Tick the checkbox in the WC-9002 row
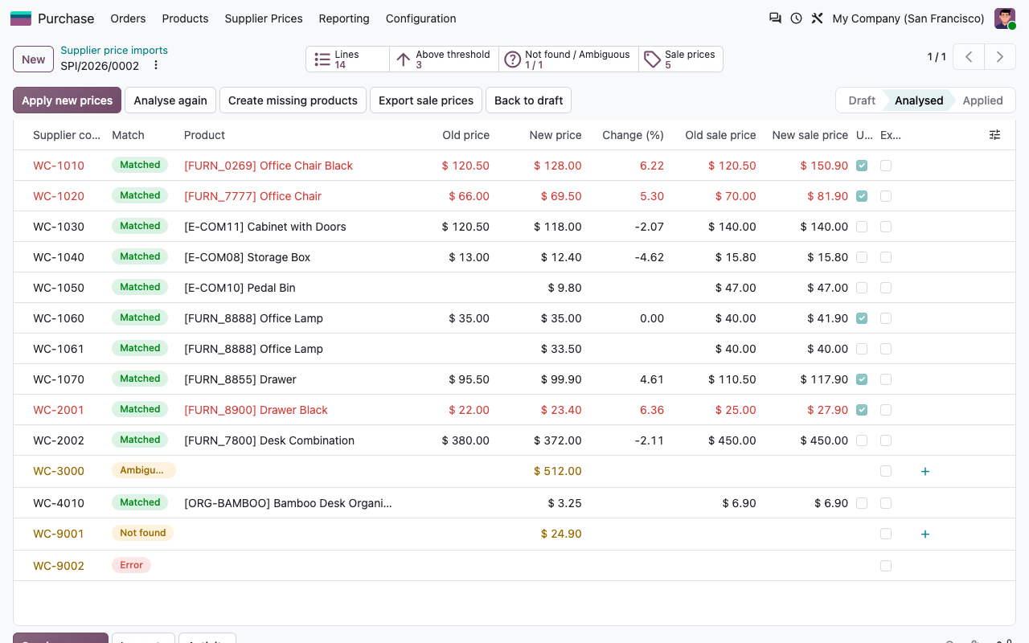Screen dimensions: 1029x643 pyautogui.click(x=886, y=566)
